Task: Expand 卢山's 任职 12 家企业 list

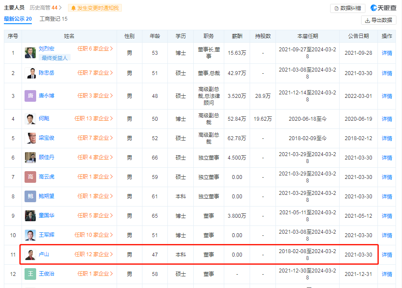Action: pyautogui.click(x=94, y=254)
